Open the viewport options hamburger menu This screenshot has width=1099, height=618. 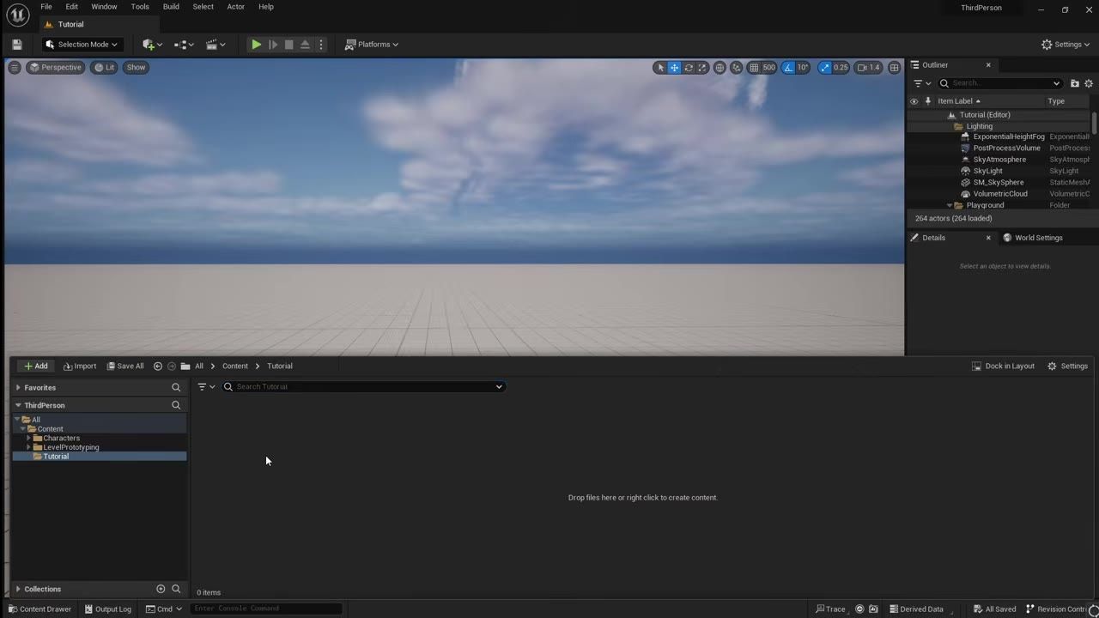[15, 67]
